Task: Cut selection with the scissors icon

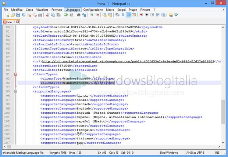Action: pos(47,15)
